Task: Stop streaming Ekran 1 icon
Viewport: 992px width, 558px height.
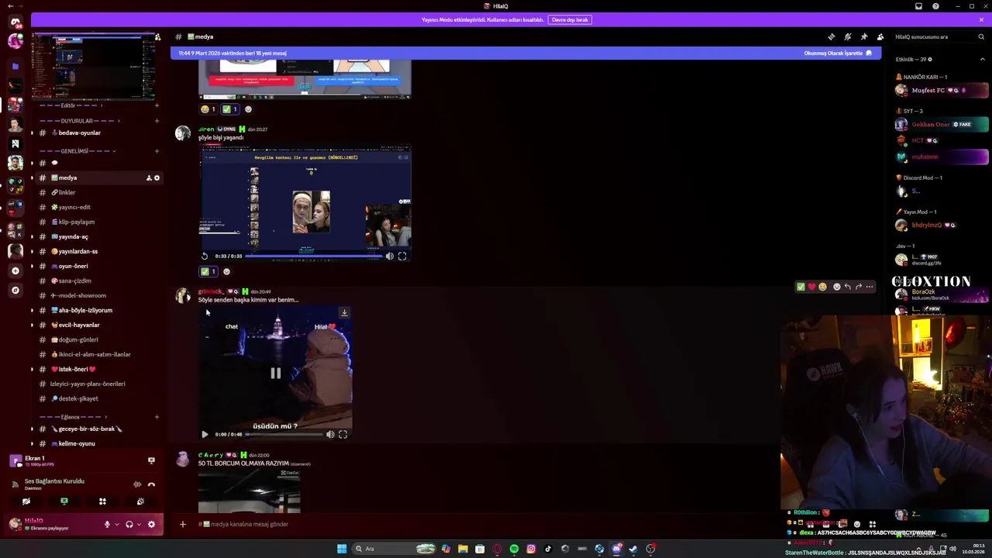Action: (x=151, y=460)
